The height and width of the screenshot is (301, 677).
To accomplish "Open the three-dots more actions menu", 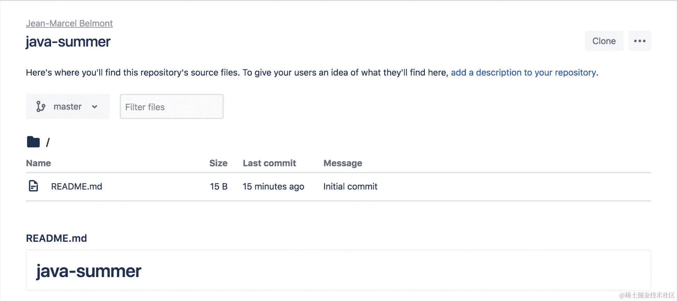I will (640, 41).
